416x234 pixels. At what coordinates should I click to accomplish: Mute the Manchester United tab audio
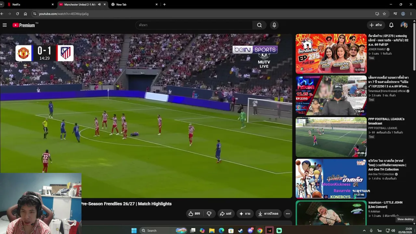[x=99, y=5]
